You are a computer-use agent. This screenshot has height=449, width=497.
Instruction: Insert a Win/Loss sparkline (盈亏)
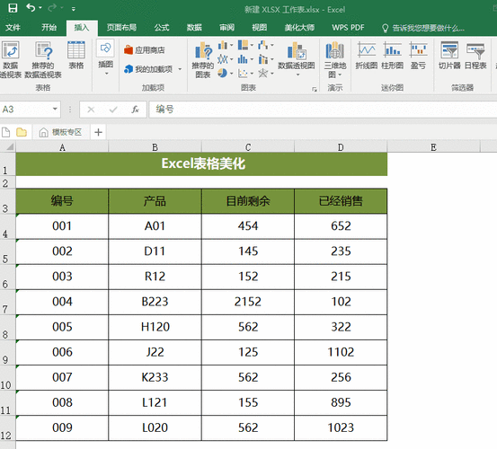coord(418,55)
